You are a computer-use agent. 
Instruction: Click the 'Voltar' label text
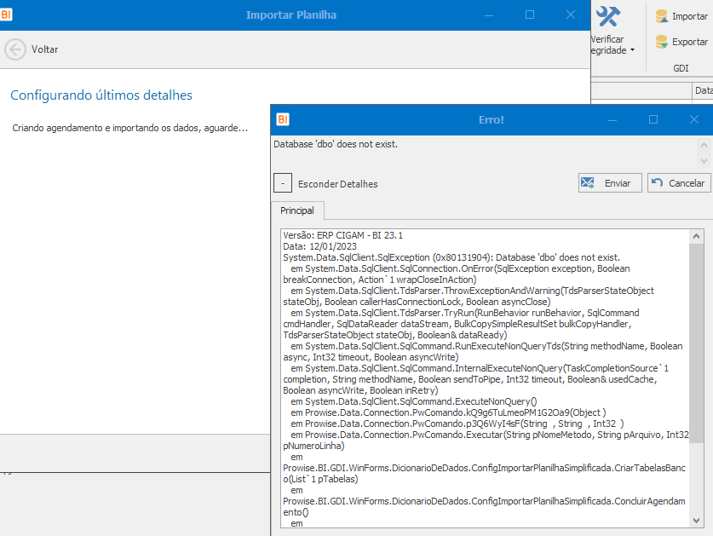(x=44, y=49)
